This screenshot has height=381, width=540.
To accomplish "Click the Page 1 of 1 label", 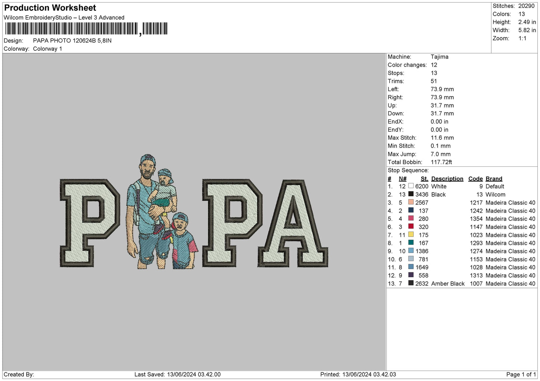I will click(x=521, y=374).
